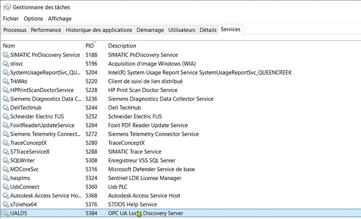Open the Utilisateurs tab
361x219 pixels.
182,30
